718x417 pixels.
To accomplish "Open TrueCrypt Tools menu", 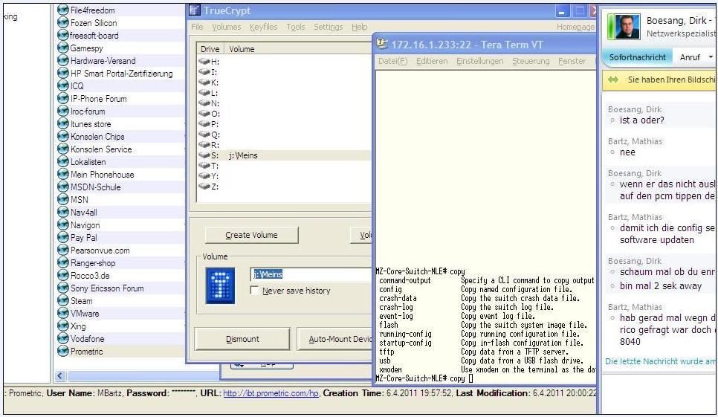I will (295, 27).
